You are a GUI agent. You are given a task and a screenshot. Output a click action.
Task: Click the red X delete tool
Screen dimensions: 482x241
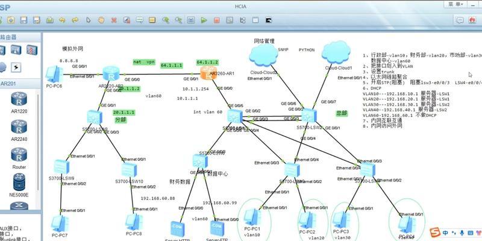click(114, 20)
